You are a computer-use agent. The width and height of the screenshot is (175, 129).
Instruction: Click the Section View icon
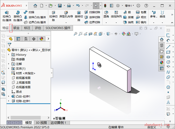click(x=91, y=34)
